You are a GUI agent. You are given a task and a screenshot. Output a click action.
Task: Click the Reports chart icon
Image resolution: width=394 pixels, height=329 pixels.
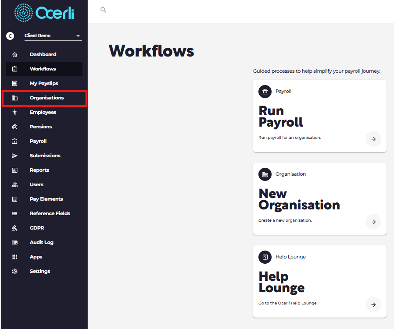[x=15, y=170]
